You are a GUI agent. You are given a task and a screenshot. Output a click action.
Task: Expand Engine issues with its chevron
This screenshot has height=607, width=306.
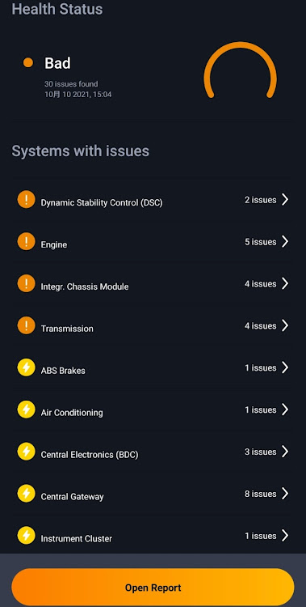[285, 241]
